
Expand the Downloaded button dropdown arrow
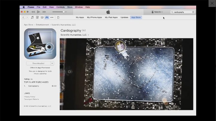[52, 63]
